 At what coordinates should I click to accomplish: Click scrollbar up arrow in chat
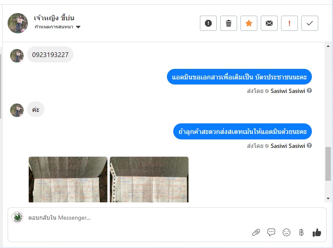[x=328, y=46]
